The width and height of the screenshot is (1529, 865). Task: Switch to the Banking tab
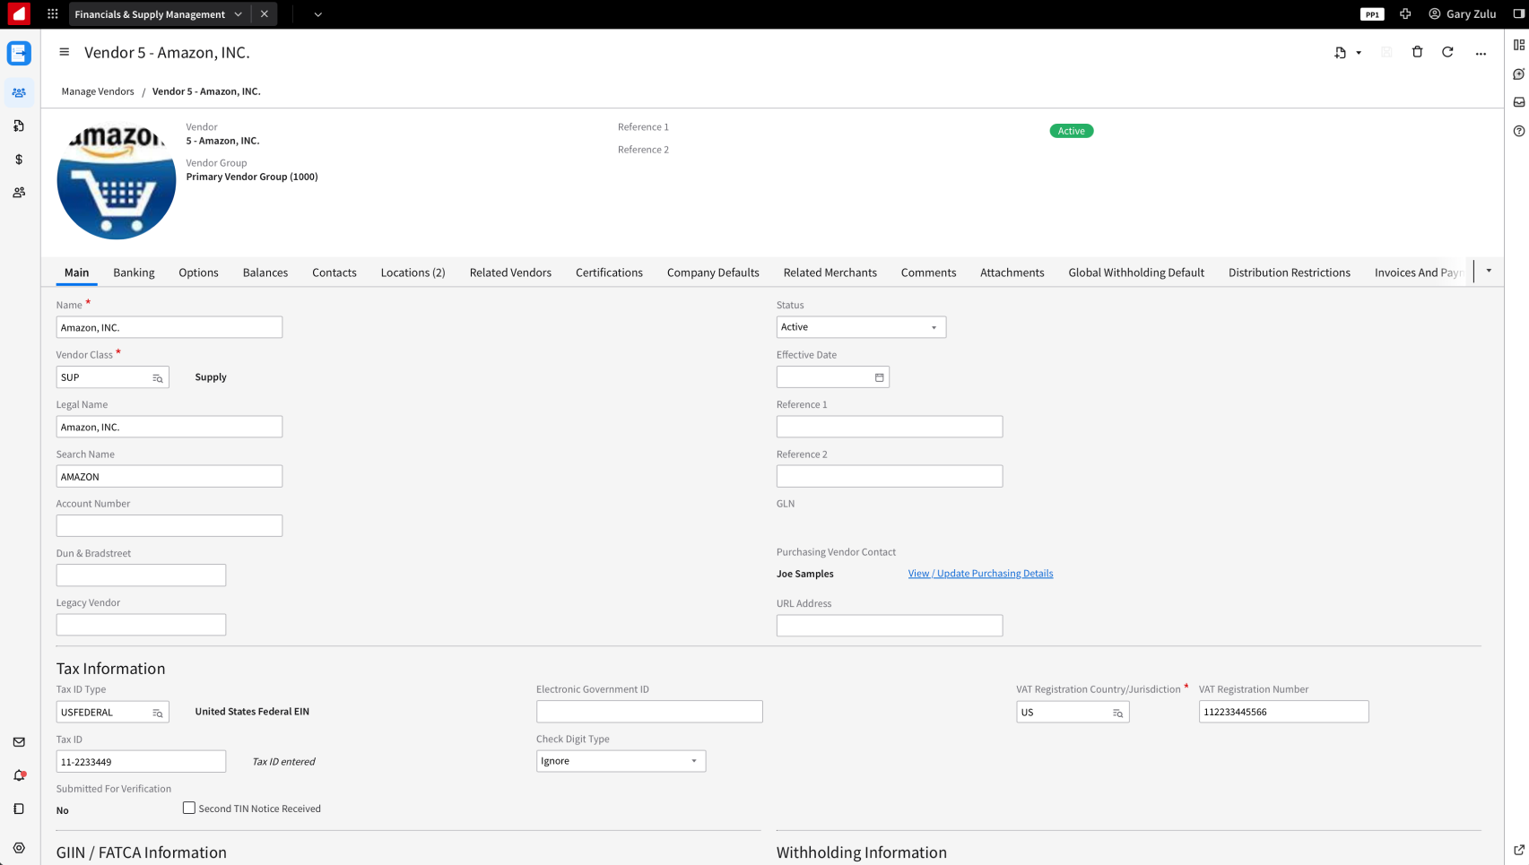(134, 272)
